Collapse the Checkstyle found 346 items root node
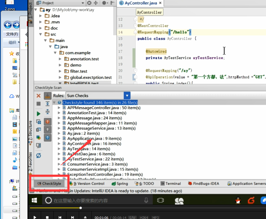This screenshot has width=266, height=219. (54, 103)
